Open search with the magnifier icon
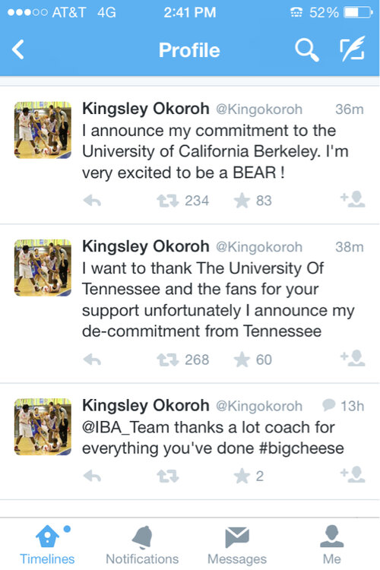 click(x=307, y=50)
